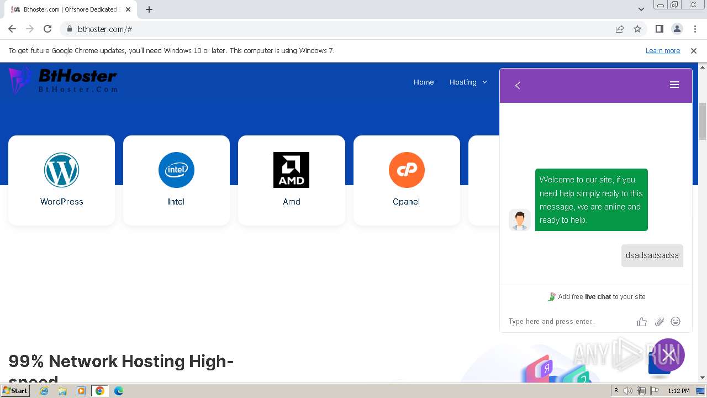Click the Cpanel card label
Image resolution: width=707 pixels, height=398 pixels.
coord(407,202)
